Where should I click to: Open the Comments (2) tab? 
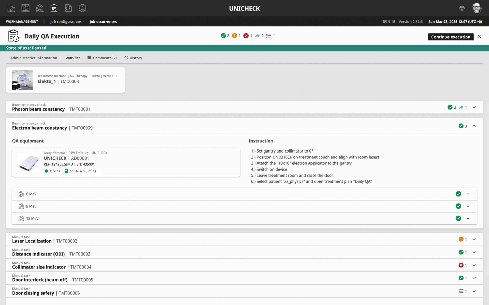102,58
